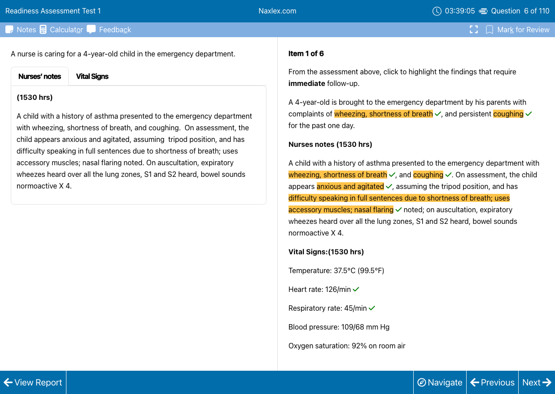The height and width of the screenshot is (394, 555).
Task: Highlight the respiratory rate 45/min finding
Action: tap(328, 308)
